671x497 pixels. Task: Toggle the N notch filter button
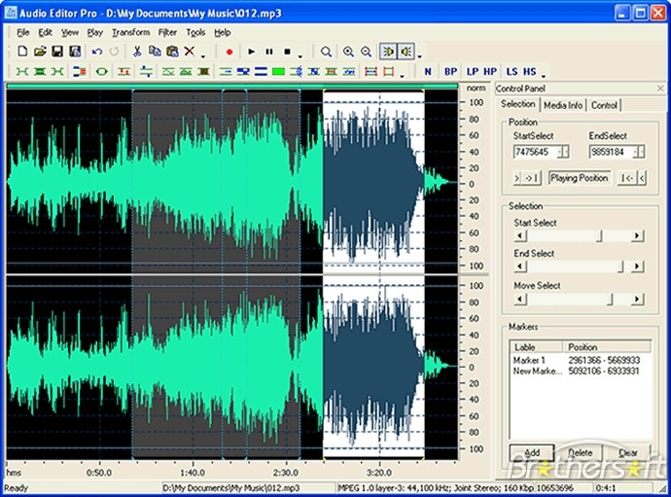pyautogui.click(x=428, y=72)
